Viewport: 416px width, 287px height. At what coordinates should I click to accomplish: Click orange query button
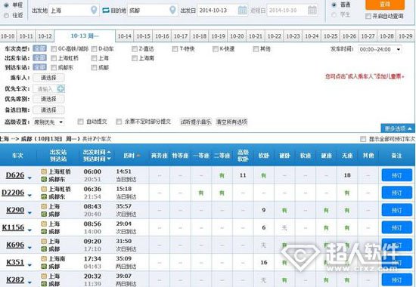pyautogui.click(x=385, y=5)
